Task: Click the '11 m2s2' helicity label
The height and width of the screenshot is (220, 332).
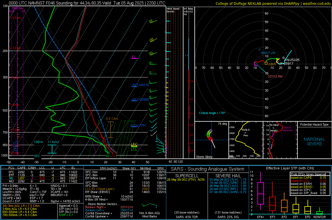Action: point(53,142)
